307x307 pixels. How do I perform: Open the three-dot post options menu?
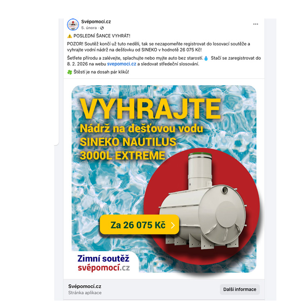(255, 24)
